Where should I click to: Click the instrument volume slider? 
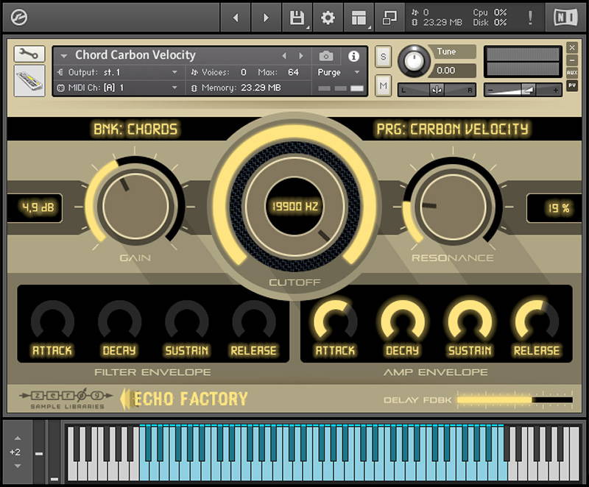(523, 90)
